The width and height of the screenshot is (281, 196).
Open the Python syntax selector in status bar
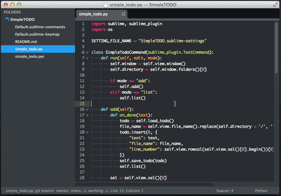(261, 191)
